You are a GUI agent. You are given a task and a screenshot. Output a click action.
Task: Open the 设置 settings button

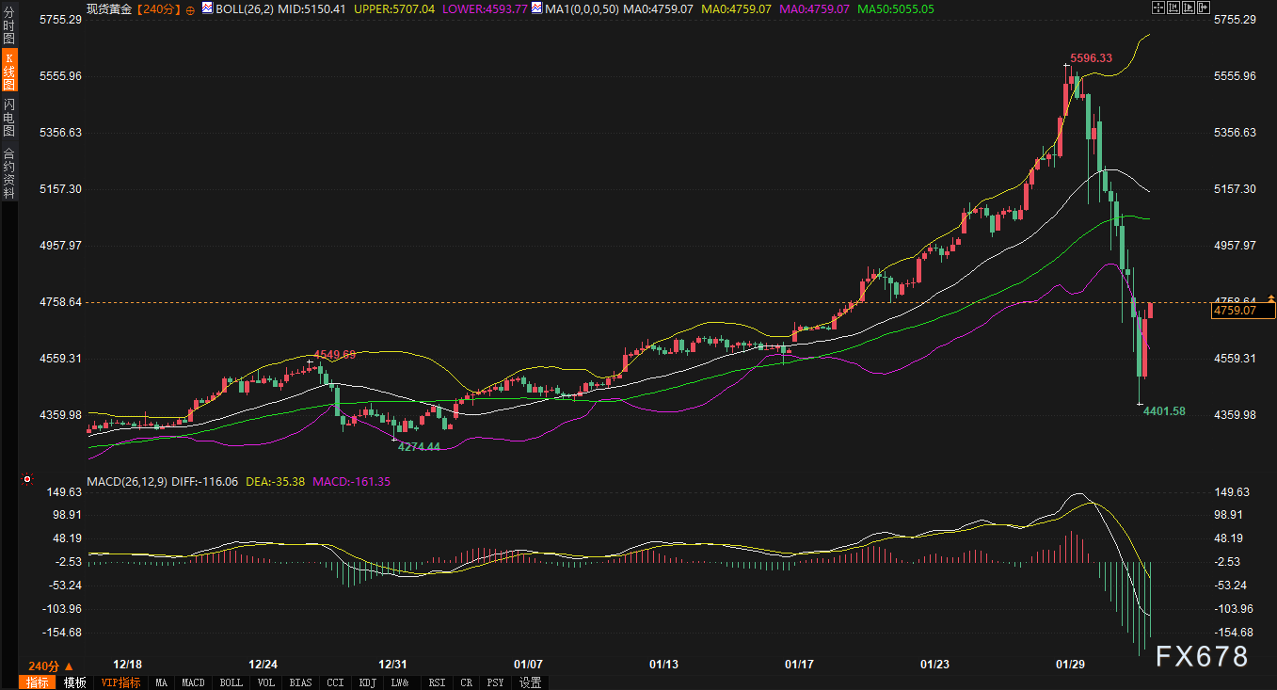pyautogui.click(x=530, y=682)
